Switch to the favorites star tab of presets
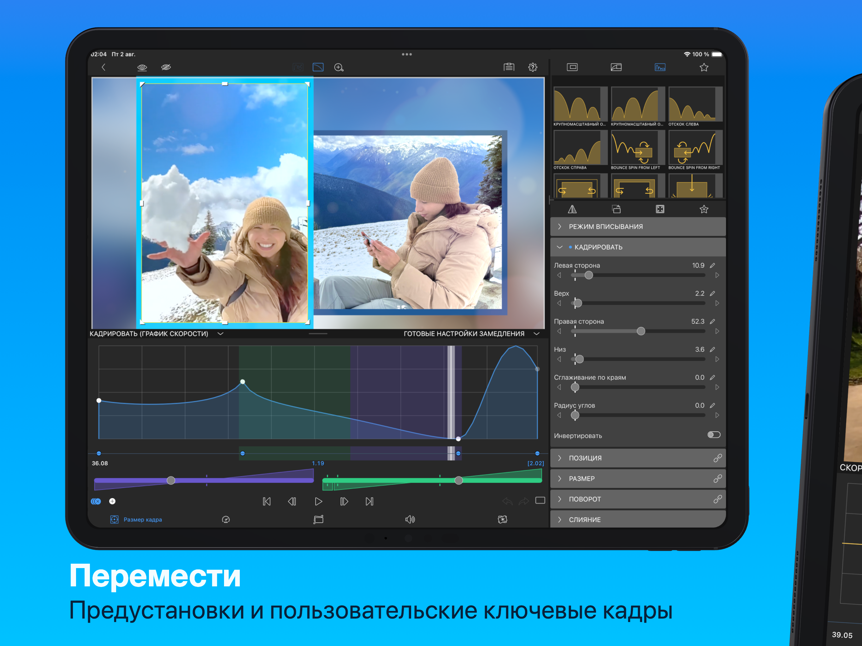Viewport: 862px width, 646px height. (703, 67)
